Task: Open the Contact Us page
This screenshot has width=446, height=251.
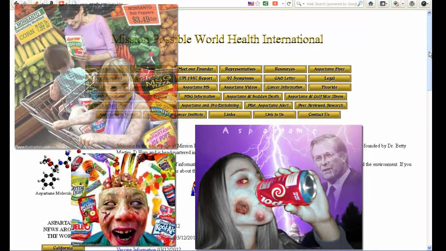Action: tap(319, 114)
